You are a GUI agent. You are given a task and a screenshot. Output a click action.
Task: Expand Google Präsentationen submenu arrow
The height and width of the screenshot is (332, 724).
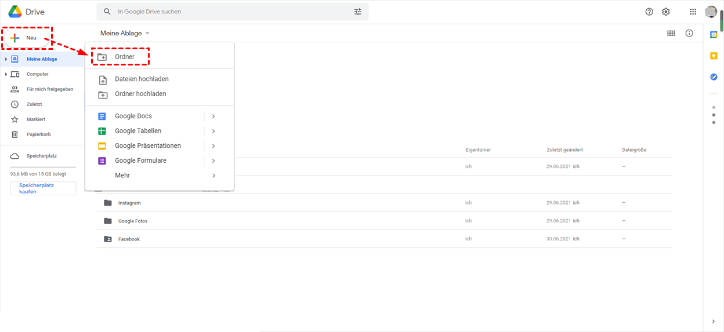[213, 146]
